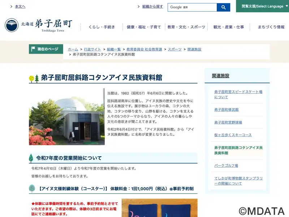Click the magnifier search button
The height and width of the screenshot is (217, 289).
(223, 7)
